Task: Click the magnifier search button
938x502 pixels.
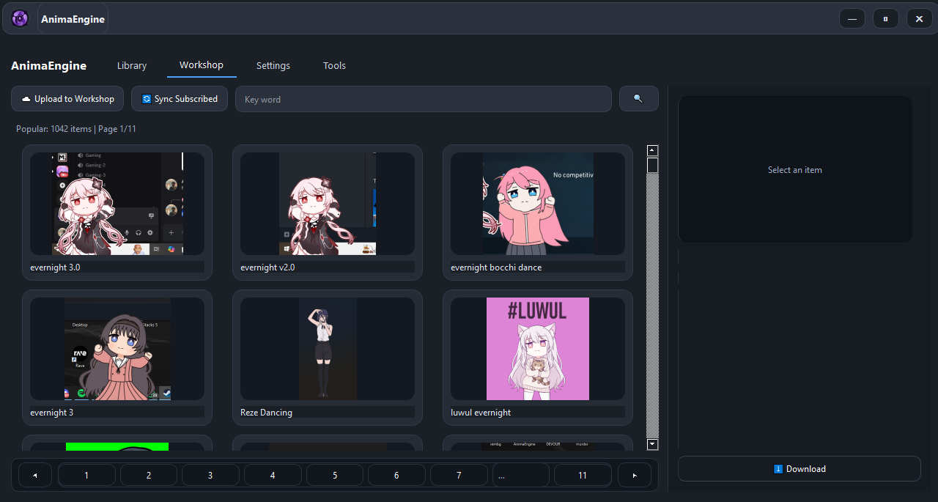Action: point(638,99)
